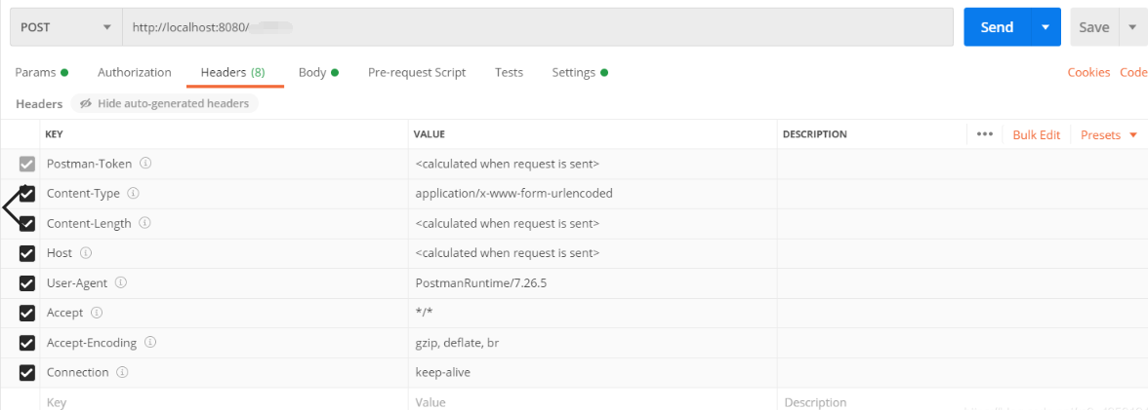Uncheck the Connection header checkbox

point(27,372)
